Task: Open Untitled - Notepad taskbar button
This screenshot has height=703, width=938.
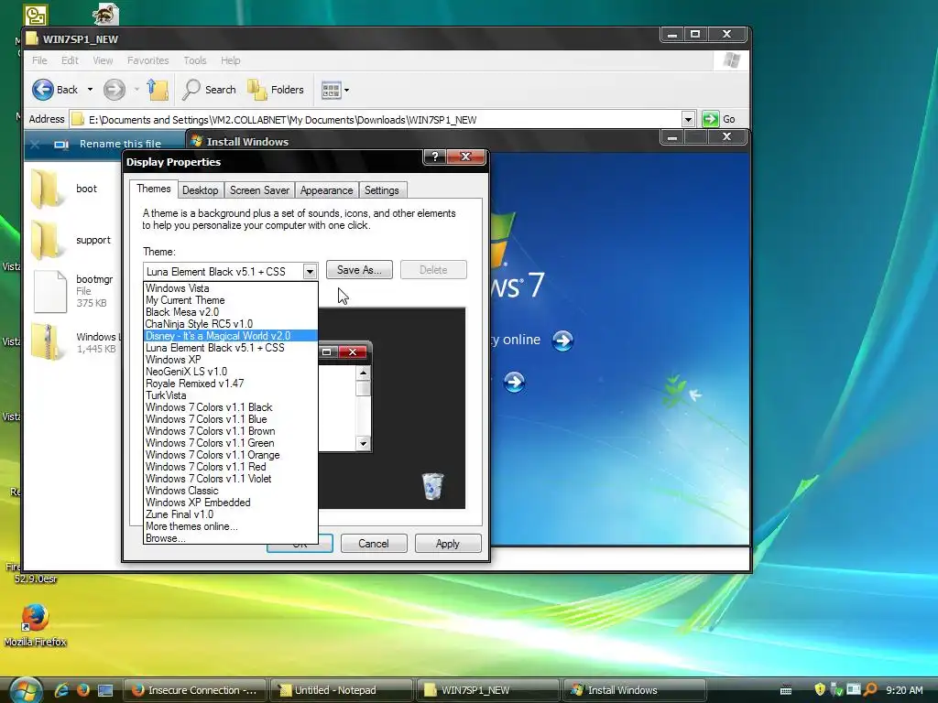Action: tap(341, 690)
